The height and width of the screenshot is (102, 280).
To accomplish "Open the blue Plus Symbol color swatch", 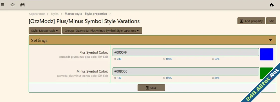I will point(266,54).
